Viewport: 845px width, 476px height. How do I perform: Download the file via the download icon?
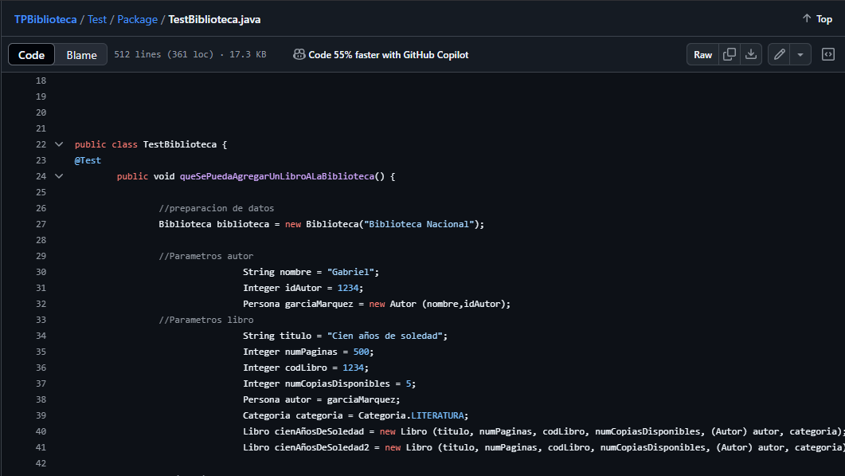(751, 54)
